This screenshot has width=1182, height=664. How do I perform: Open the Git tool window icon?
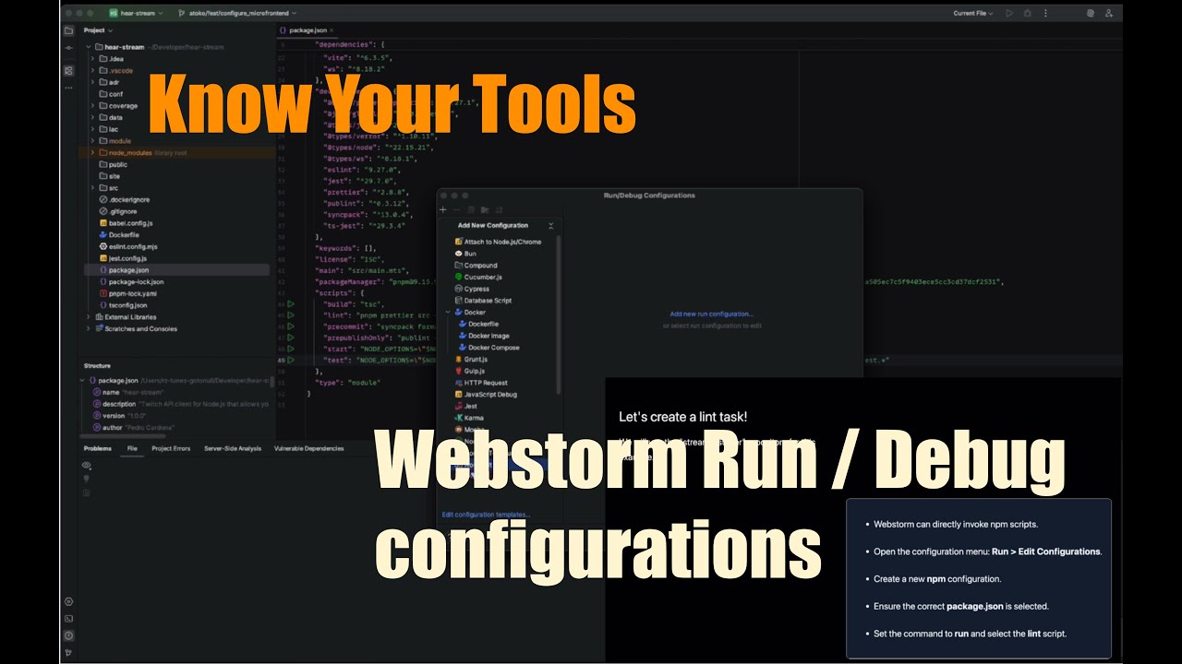(68, 653)
